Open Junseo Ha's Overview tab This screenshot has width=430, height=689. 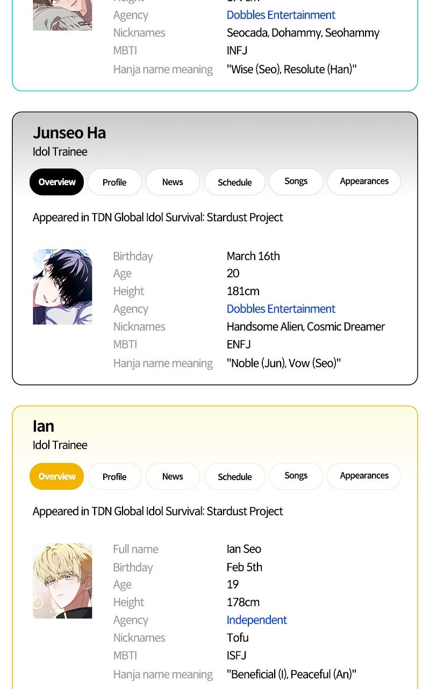click(x=56, y=182)
